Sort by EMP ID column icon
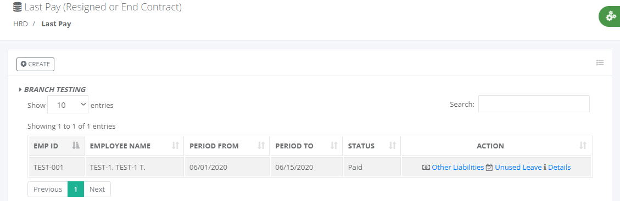The width and height of the screenshot is (620, 201). pyautogui.click(x=76, y=146)
